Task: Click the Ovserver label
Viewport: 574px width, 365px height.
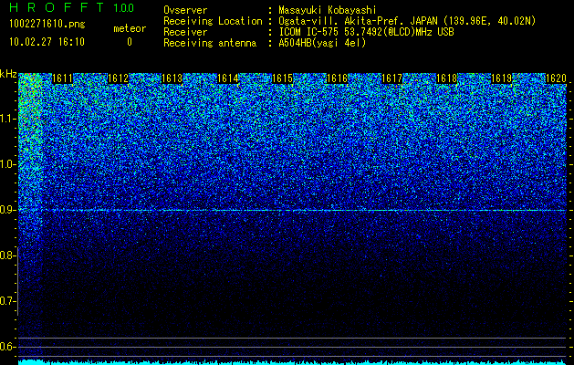Action: (185, 10)
